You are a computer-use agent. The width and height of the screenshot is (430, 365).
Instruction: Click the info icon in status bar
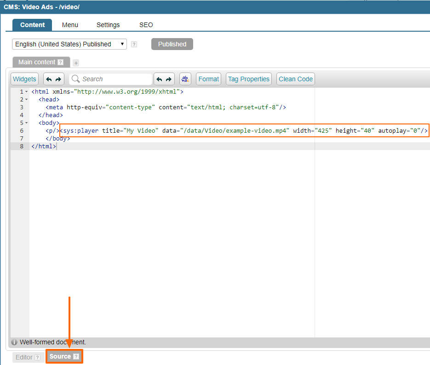[x=14, y=342]
